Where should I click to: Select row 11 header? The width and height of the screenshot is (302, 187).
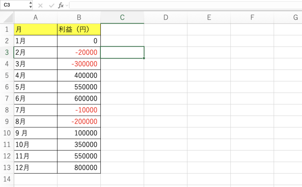[7, 145]
